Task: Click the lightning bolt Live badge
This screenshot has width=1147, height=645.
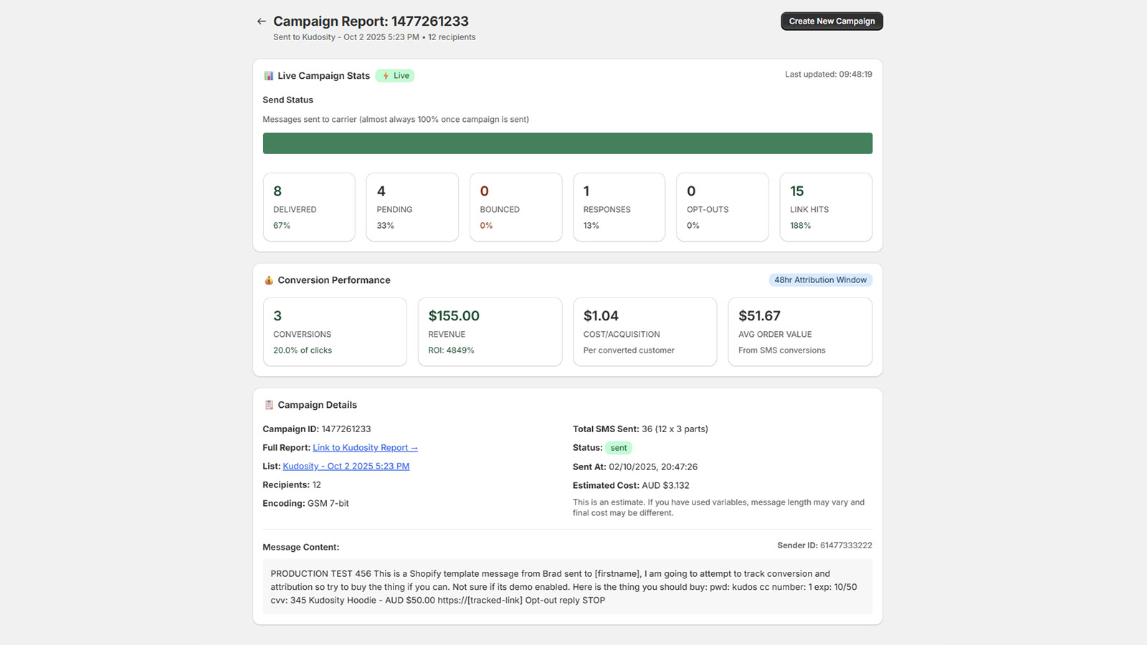Action: click(395, 76)
